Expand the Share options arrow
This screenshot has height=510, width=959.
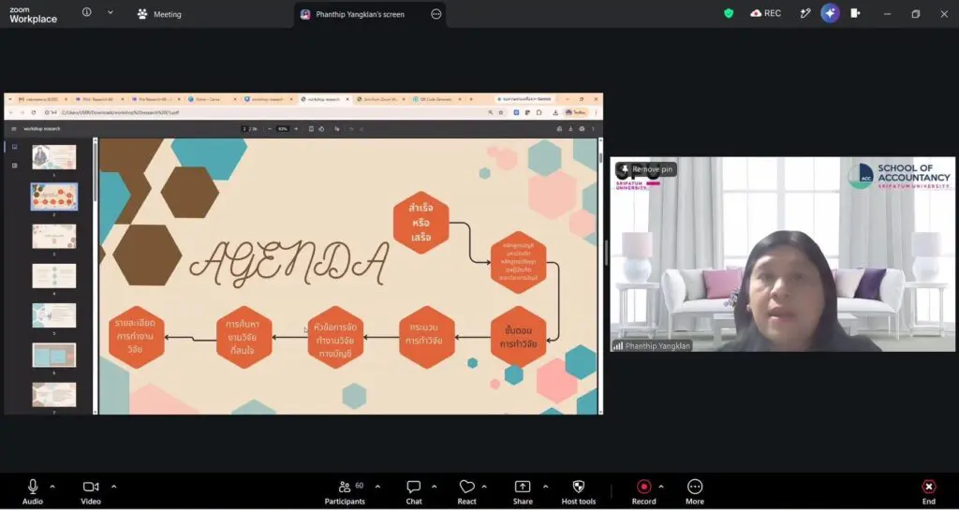click(x=545, y=487)
